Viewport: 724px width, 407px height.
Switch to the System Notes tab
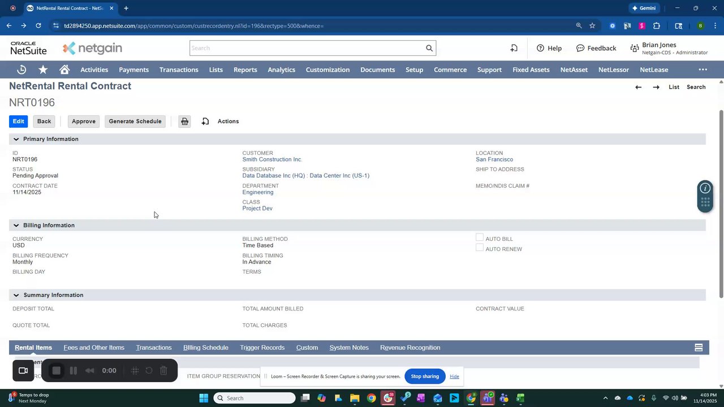coord(349,348)
